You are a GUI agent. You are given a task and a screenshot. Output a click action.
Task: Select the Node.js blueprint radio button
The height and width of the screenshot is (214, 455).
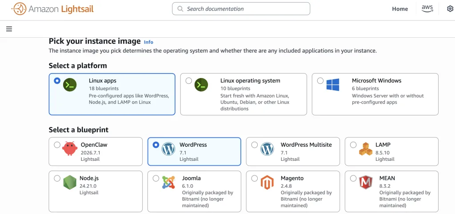pos(57,178)
